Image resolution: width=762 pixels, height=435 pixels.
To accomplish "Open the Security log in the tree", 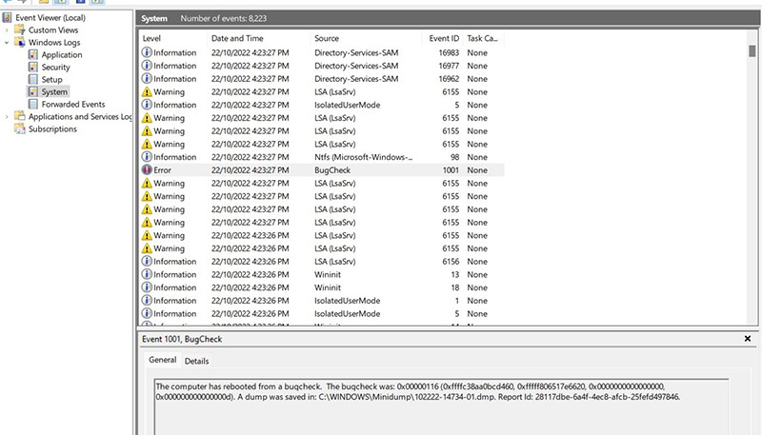I will tap(55, 68).
